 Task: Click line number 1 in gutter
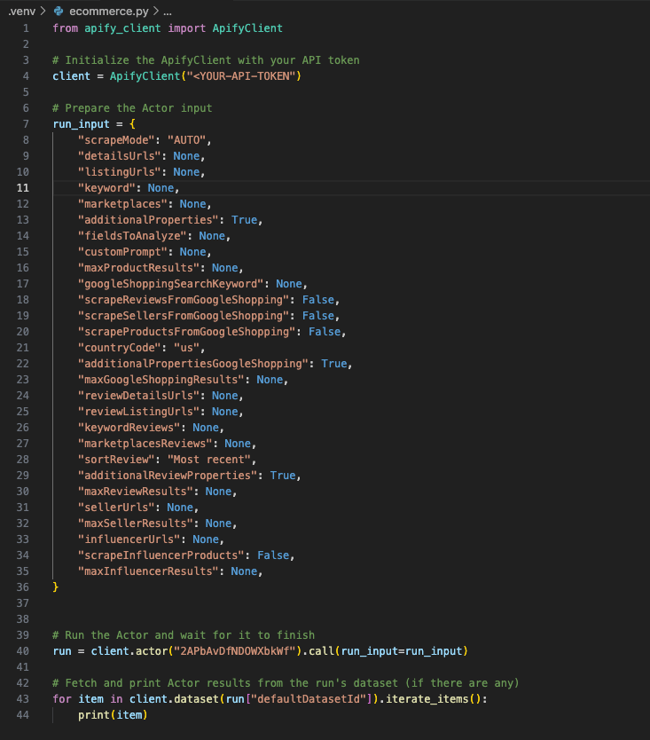pos(26,28)
